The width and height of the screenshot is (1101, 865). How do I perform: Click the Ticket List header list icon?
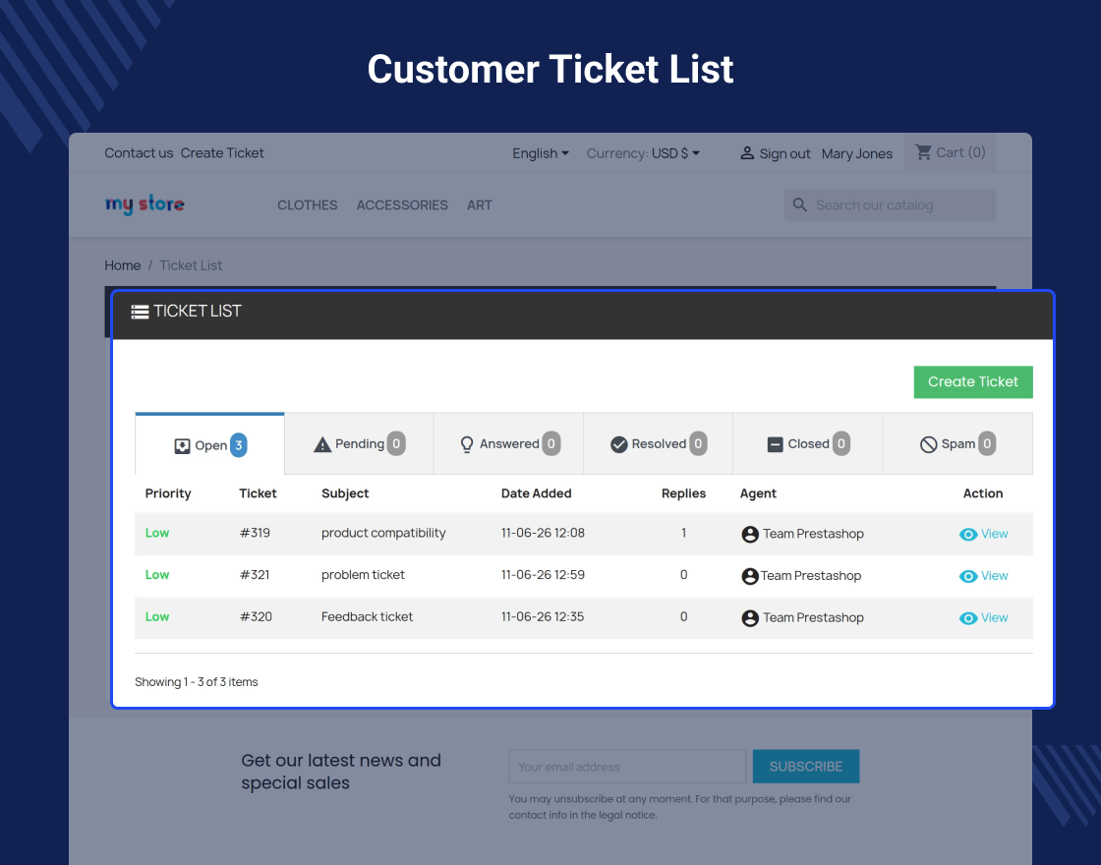coord(140,312)
